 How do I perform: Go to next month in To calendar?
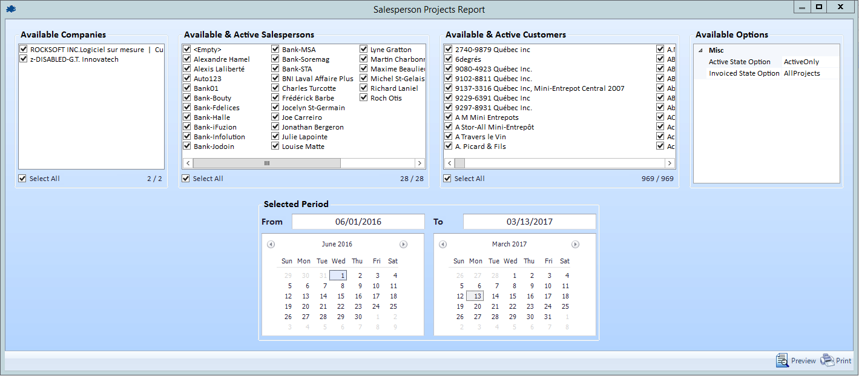(575, 245)
